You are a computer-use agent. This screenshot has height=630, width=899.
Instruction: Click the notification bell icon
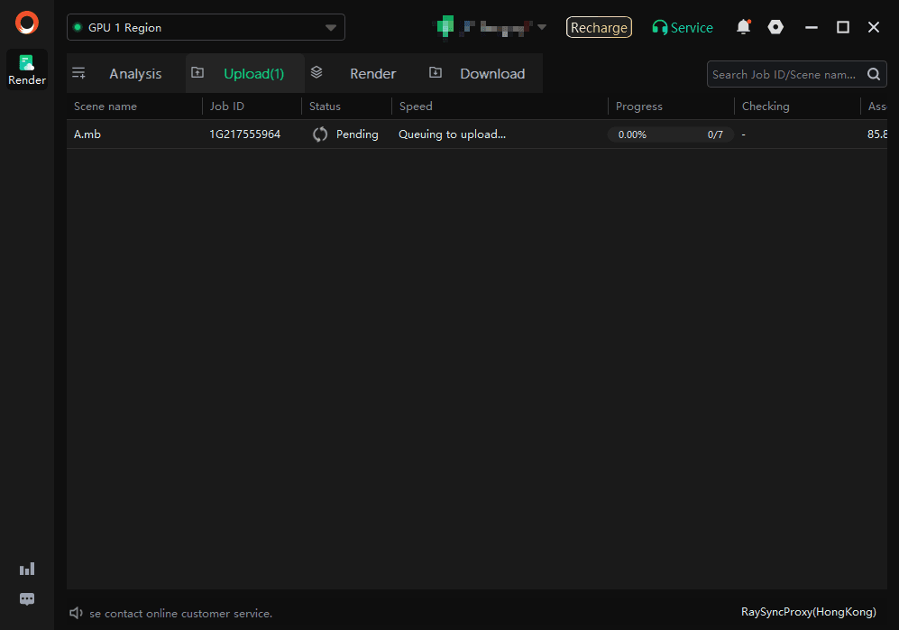[x=743, y=27]
